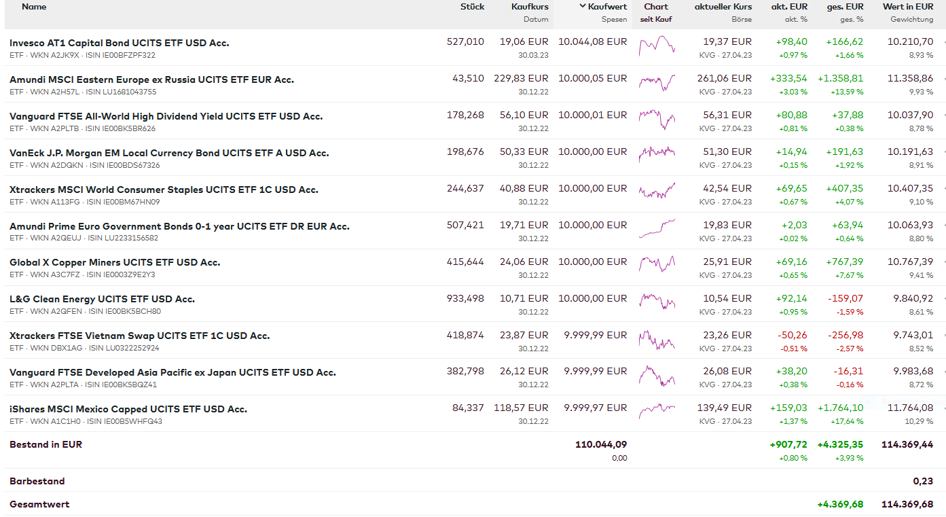The image size is (946, 517).
Task: Sort by ges. EUR column header
Action: click(845, 7)
